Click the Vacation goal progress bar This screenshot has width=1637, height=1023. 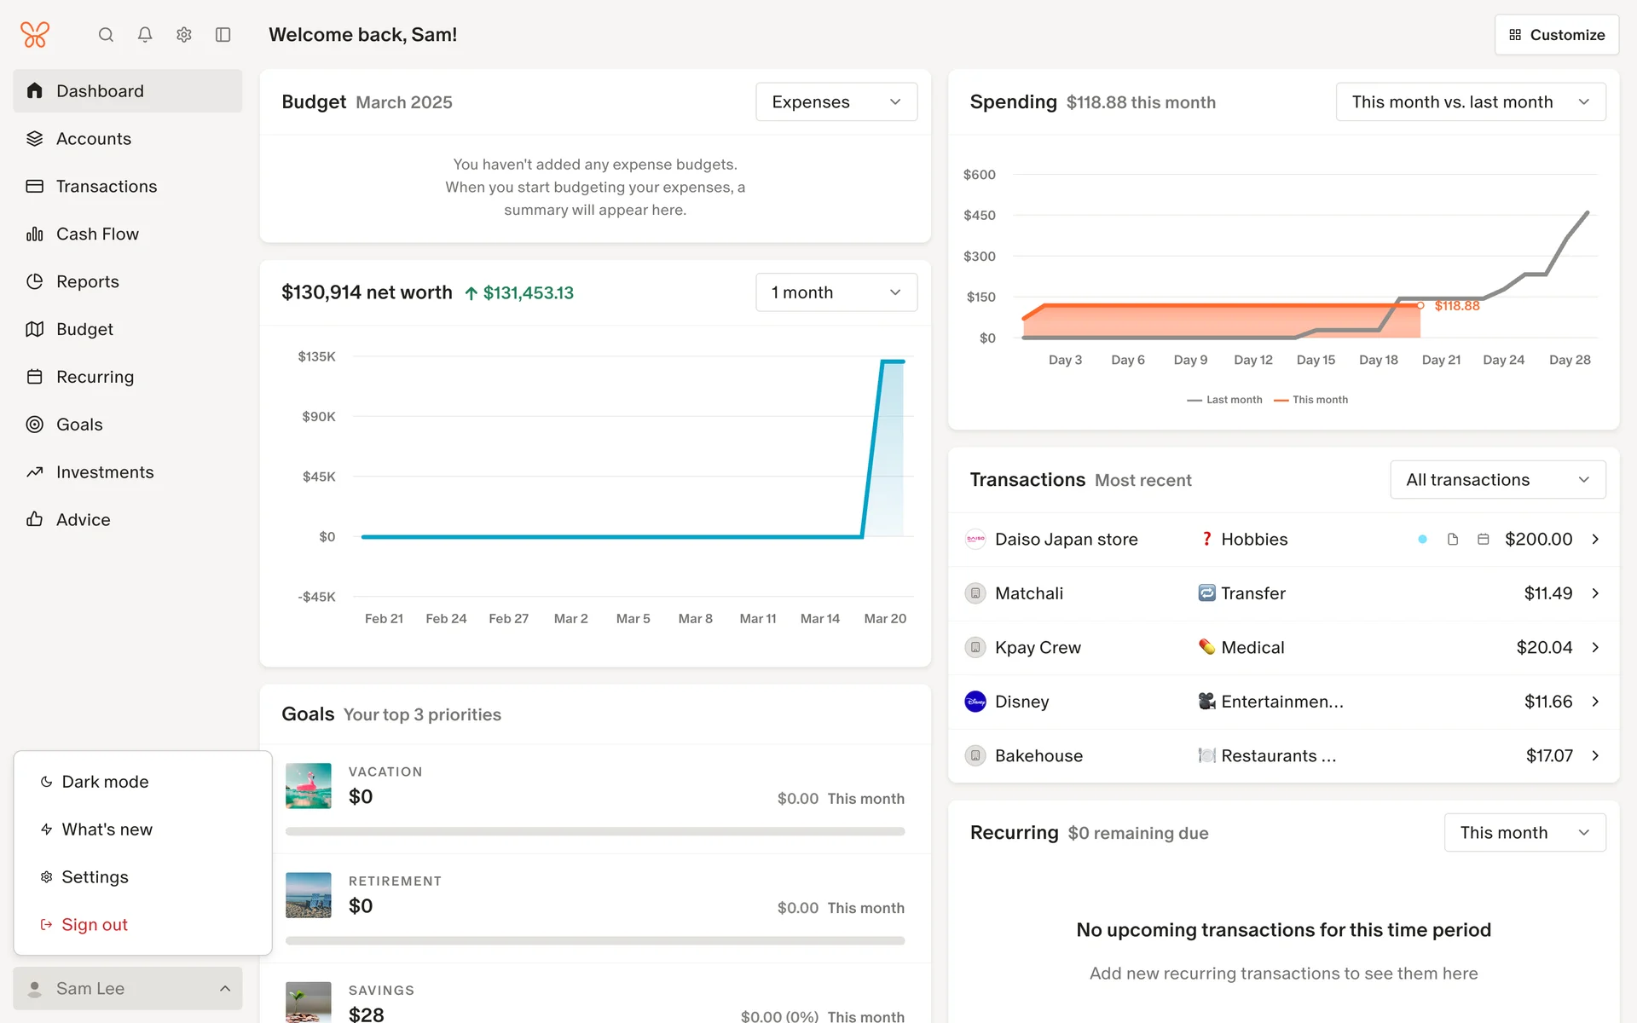(594, 831)
